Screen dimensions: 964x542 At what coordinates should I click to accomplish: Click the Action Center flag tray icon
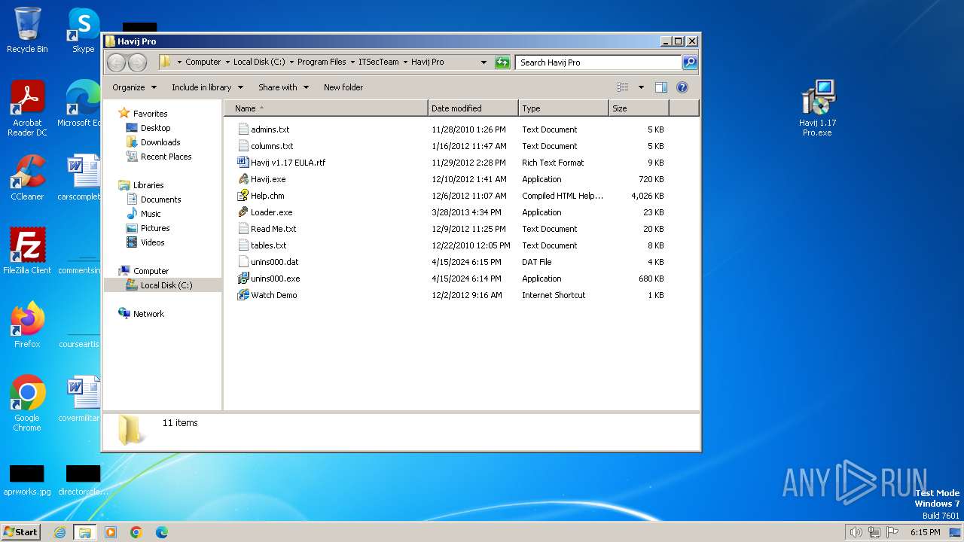tap(893, 532)
